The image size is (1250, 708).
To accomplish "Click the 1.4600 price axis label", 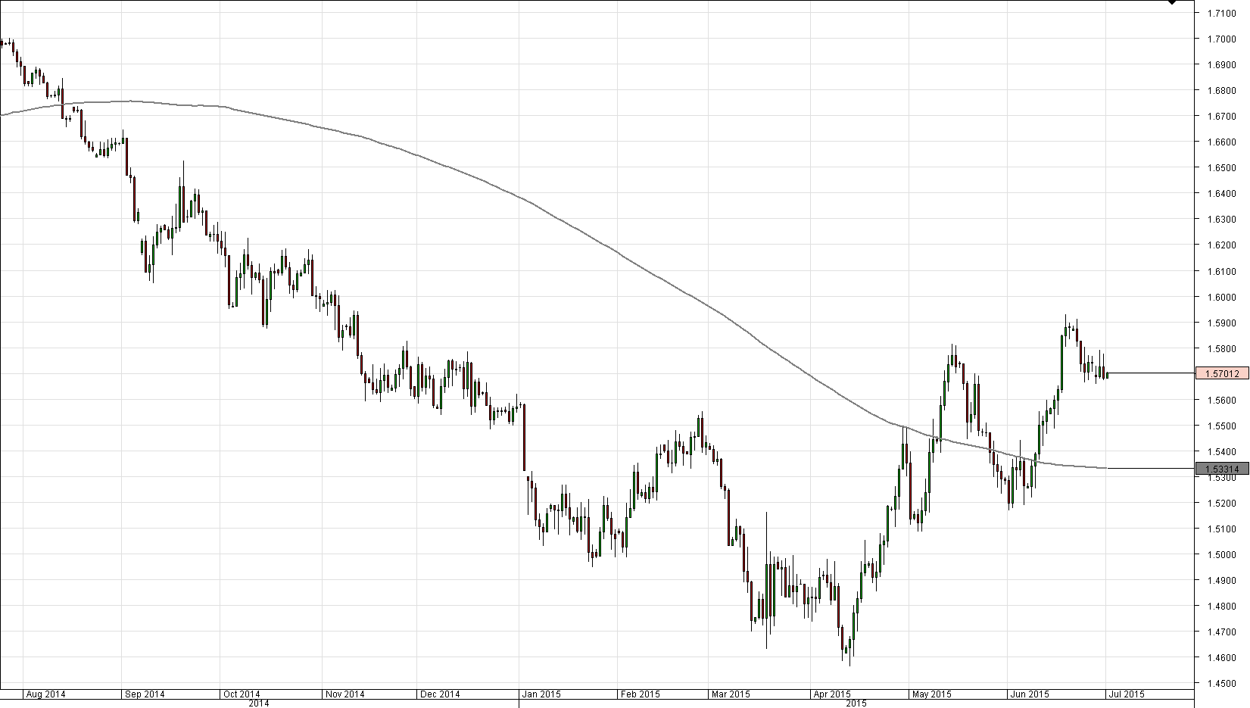I will pyautogui.click(x=1223, y=657).
